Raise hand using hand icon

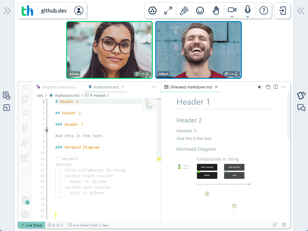coord(216,11)
